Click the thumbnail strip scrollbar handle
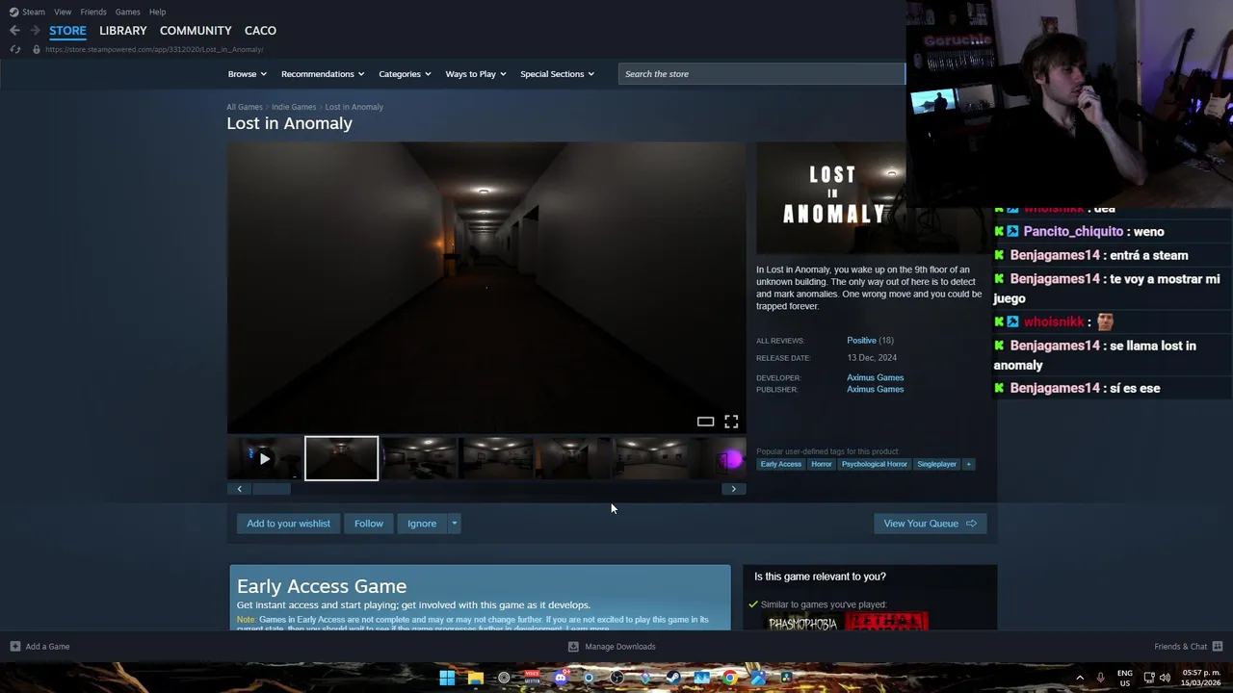This screenshot has width=1233, height=693. click(x=272, y=489)
